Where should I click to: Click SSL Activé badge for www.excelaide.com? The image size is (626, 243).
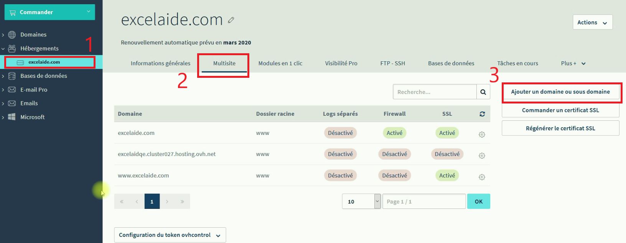pyautogui.click(x=447, y=176)
